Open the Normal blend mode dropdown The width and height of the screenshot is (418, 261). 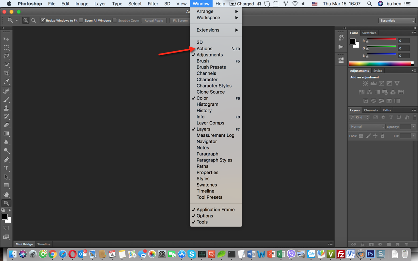coord(367,127)
